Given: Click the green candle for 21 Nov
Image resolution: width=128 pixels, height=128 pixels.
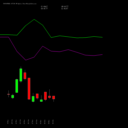Looking at the screenshot, I should (17, 86).
